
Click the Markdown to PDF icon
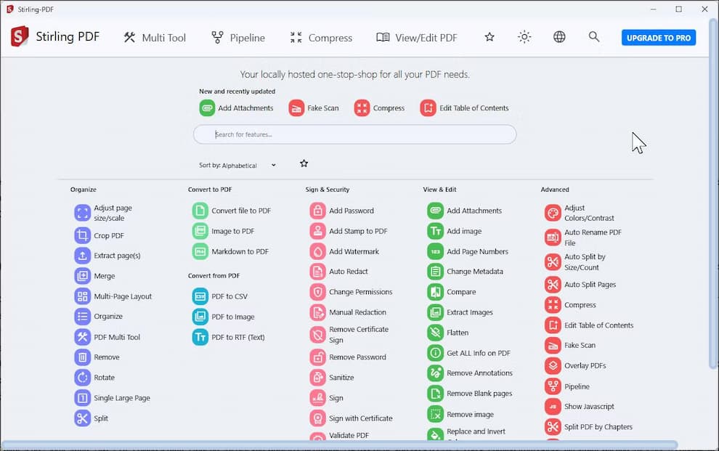(200, 251)
